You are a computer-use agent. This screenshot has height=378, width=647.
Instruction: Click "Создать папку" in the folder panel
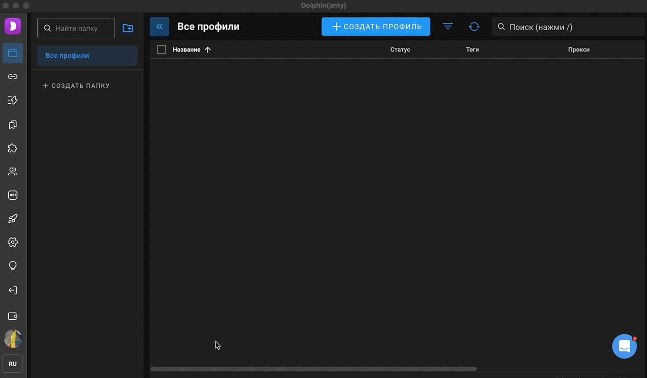click(76, 86)
